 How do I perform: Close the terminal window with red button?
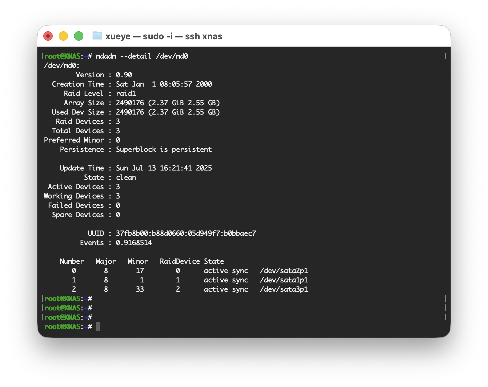click(x=48, y=36)
